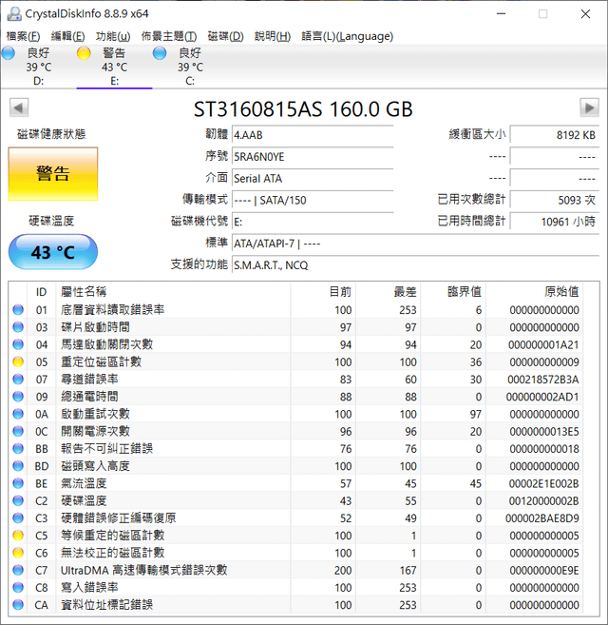This screenshot has width=608, height=625.
Task: Open the 佈景主題(T) menu
Action: click(169, 36)
